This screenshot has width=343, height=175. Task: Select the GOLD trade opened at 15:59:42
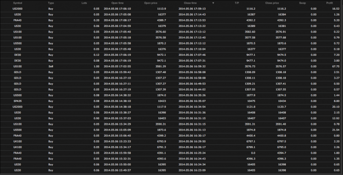[171, 72]
